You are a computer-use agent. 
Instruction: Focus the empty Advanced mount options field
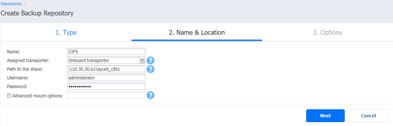106,95
